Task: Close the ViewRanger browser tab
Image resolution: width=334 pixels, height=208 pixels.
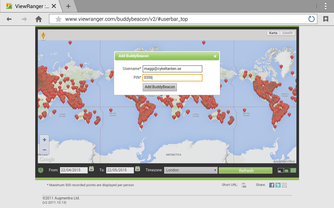Action: (x=54, y=6)
